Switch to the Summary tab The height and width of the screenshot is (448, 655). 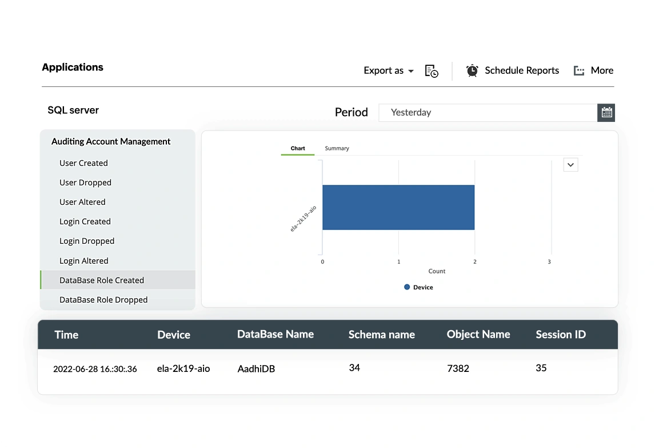337,148
